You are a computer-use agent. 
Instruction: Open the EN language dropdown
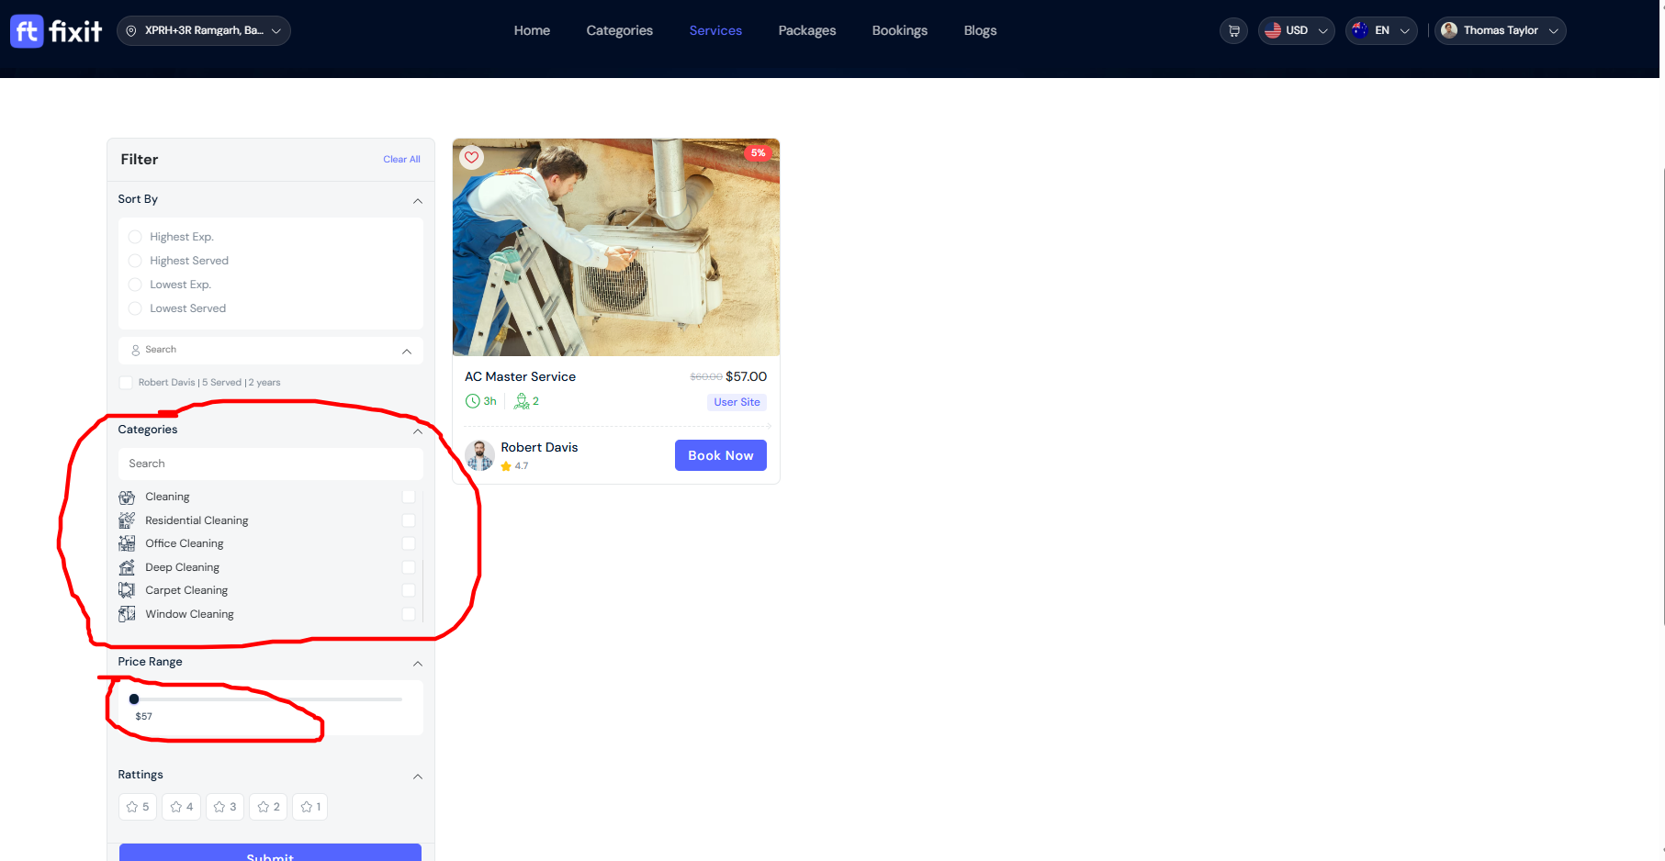(x=1380, y=30)
